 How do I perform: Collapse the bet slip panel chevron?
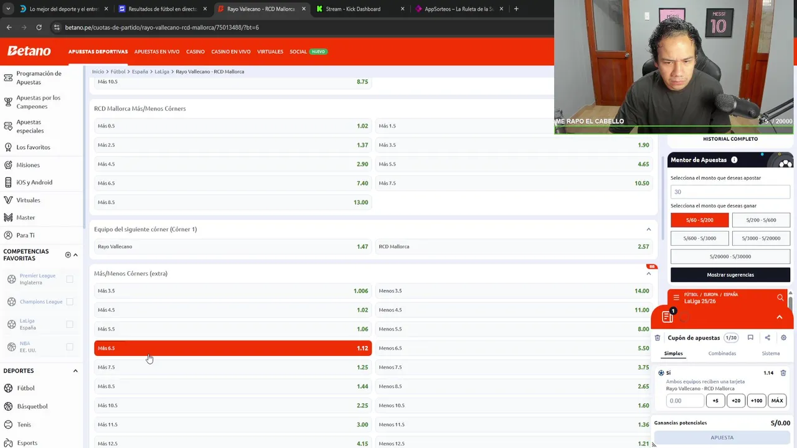779,317
